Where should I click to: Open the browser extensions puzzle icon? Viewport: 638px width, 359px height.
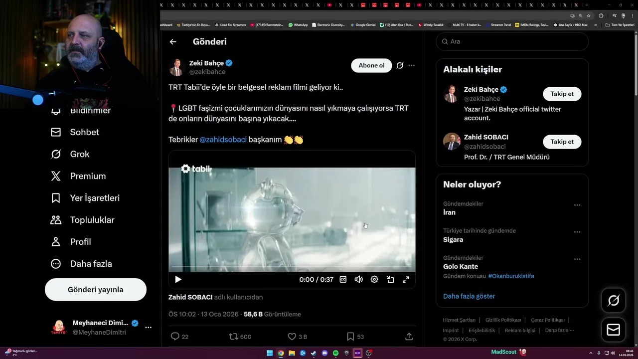601,15
